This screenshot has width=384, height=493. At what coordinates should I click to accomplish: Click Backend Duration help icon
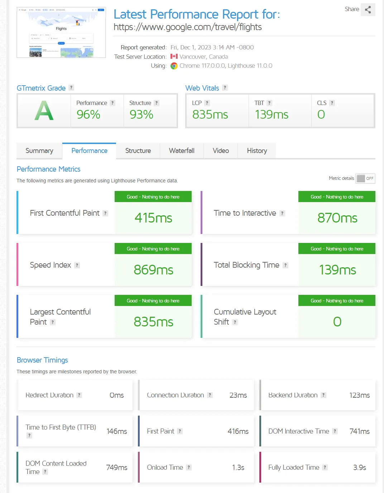323,395
